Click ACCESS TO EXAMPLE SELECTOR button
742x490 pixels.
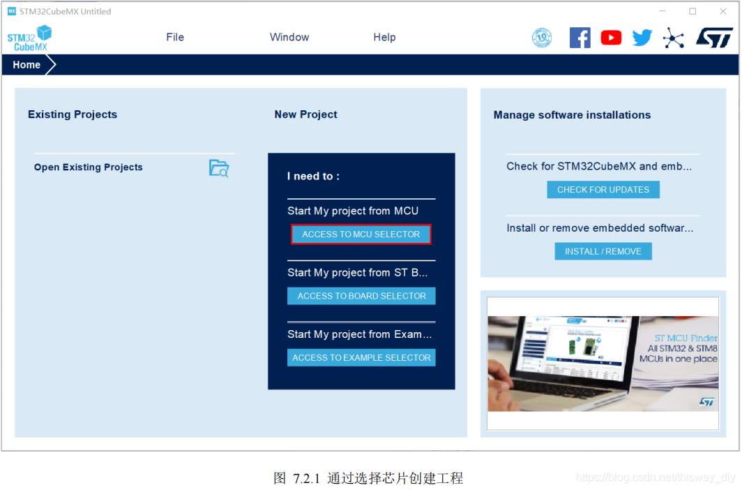361,357
